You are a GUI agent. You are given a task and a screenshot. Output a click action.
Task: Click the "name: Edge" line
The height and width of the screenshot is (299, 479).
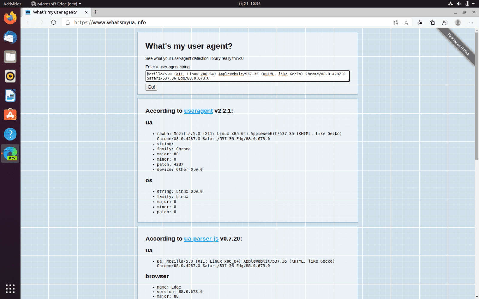pos(169,287)
